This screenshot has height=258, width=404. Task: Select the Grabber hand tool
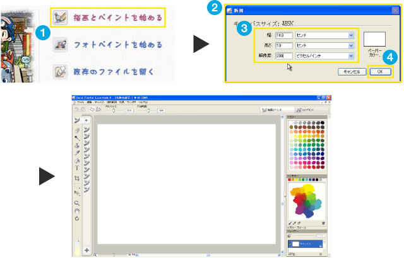click(x=77, y=211)
